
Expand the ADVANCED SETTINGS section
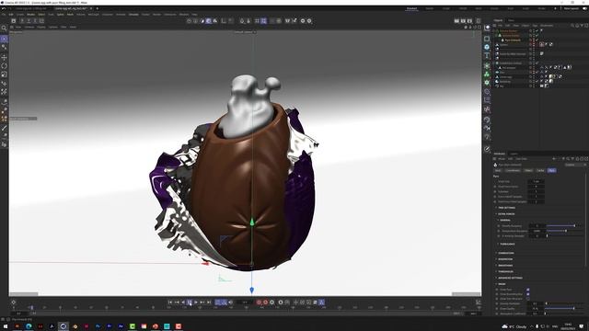click(510, 278)
